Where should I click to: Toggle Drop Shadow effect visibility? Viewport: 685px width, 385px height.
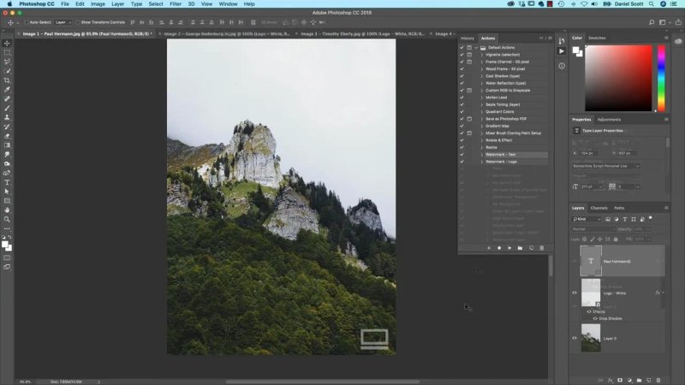(x=595, y=318)
